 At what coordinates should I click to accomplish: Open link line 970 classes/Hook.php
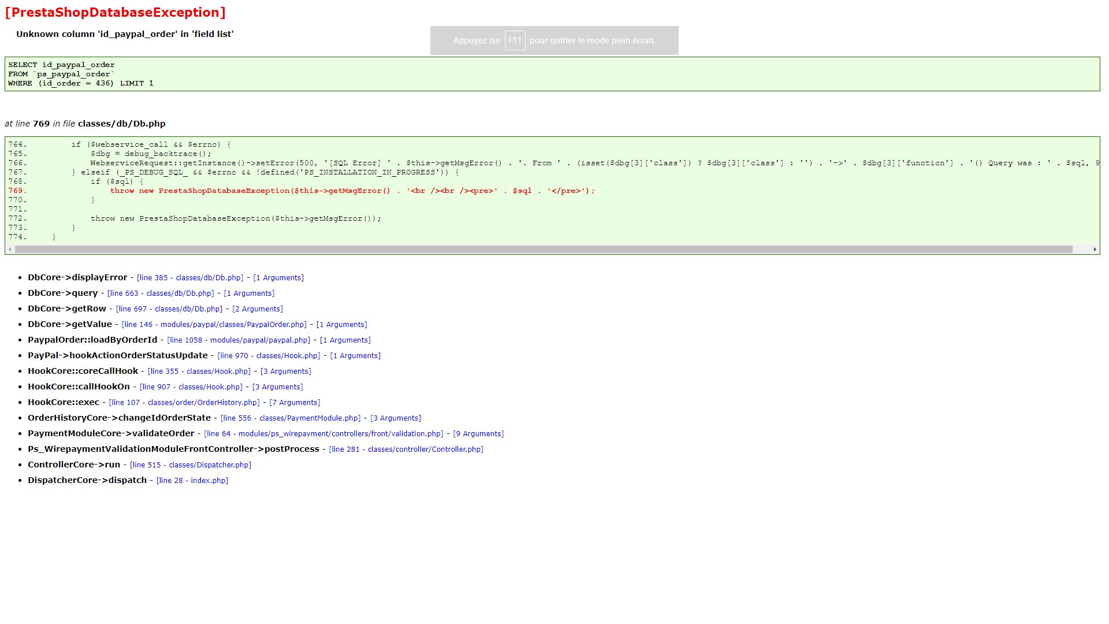point(269,356)
